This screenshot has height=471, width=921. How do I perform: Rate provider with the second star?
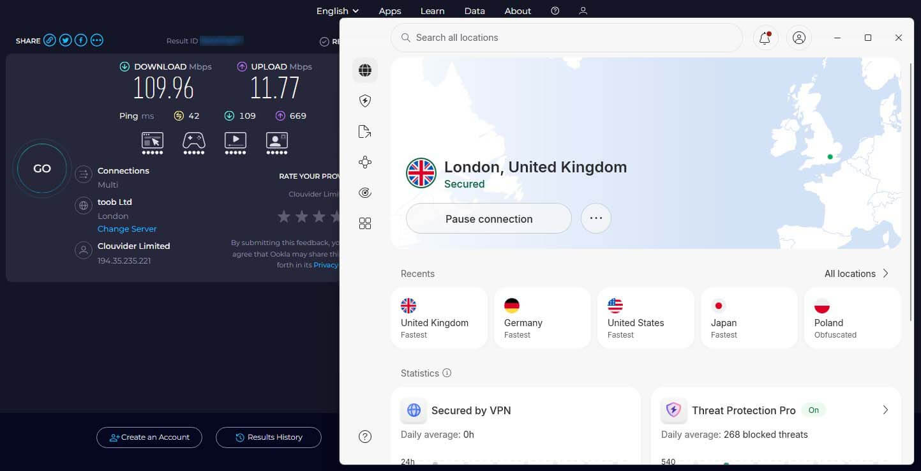point(302,217)
